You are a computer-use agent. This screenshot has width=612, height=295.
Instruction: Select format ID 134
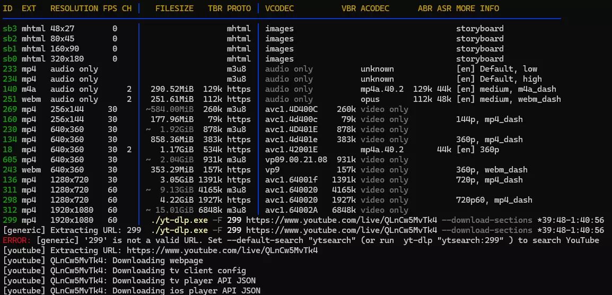(10, 140)
